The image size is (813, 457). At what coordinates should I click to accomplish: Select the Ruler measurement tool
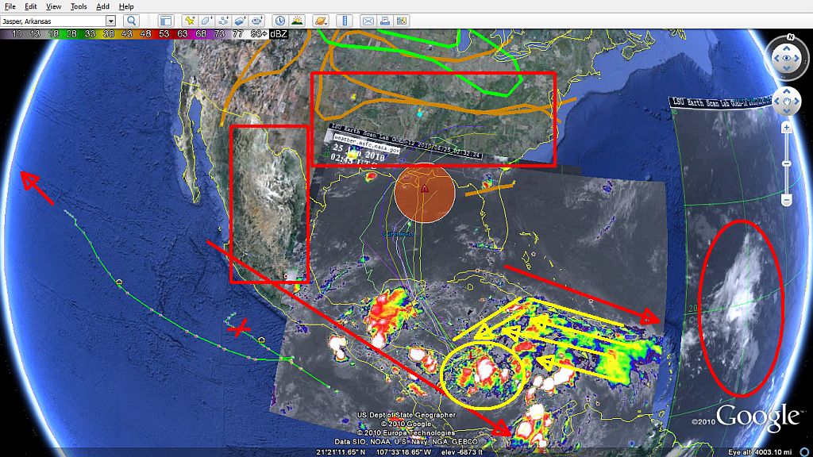click(x=345, y=21)
